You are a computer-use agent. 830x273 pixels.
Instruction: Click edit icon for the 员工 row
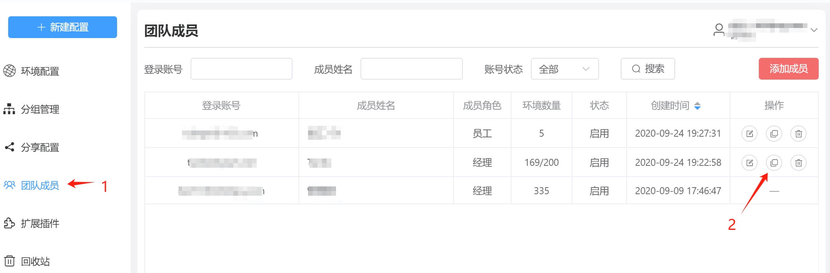tap(749, 134)
